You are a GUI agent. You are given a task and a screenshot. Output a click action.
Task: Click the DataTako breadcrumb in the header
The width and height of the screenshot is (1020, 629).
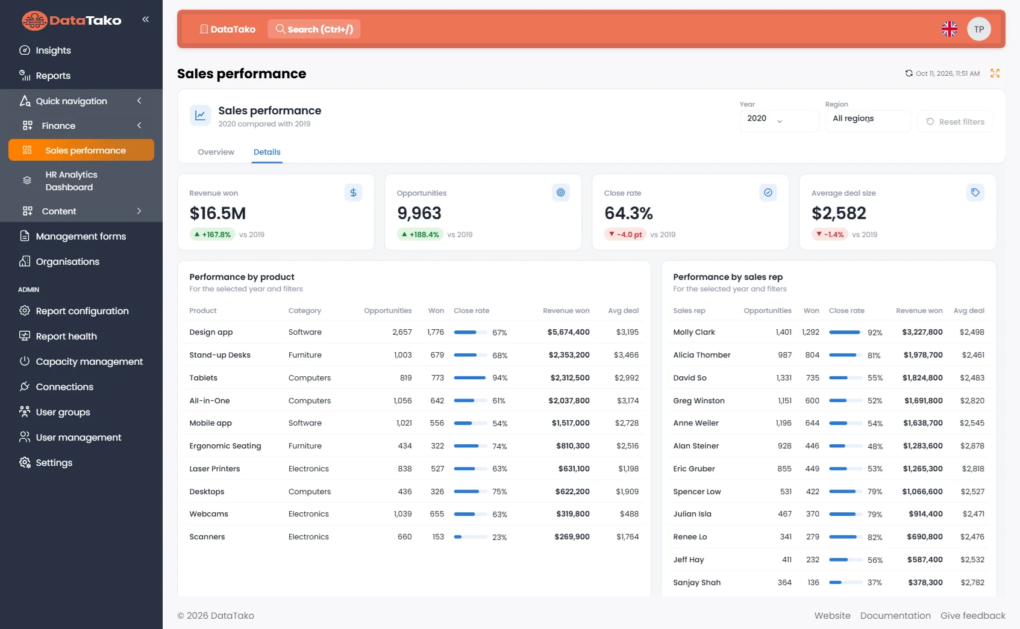(x=228, y=29)
